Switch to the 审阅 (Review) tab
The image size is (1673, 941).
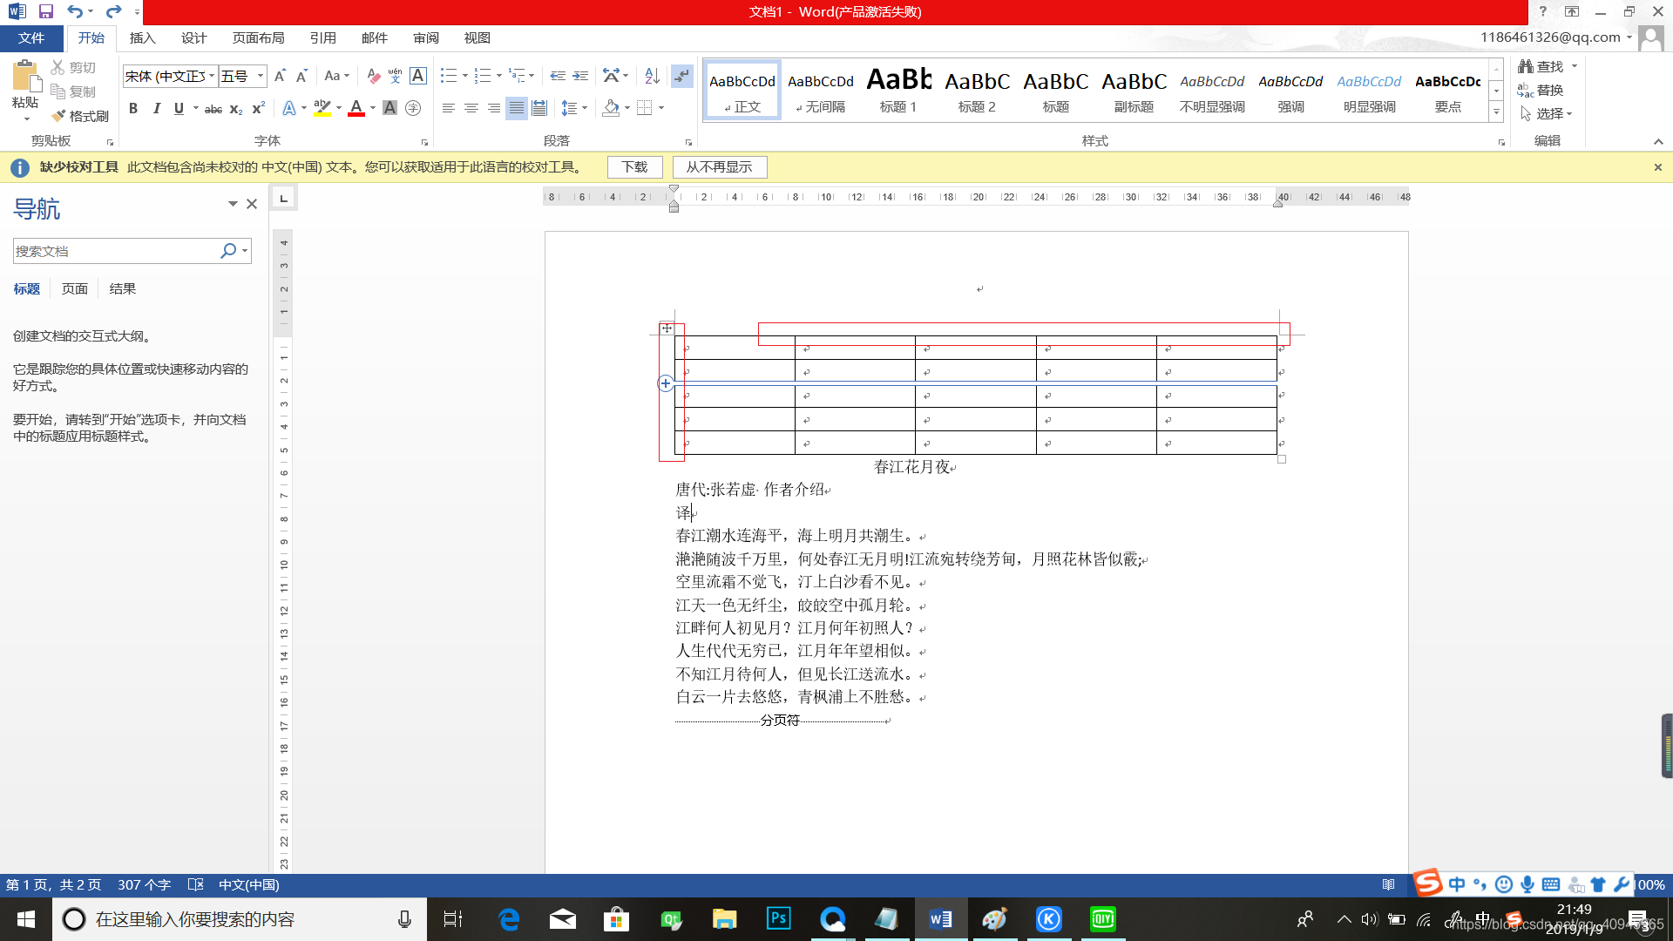tap(426, 38)
